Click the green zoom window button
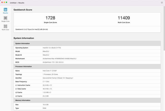Screen dimensions: 165x111 (6, 2)
